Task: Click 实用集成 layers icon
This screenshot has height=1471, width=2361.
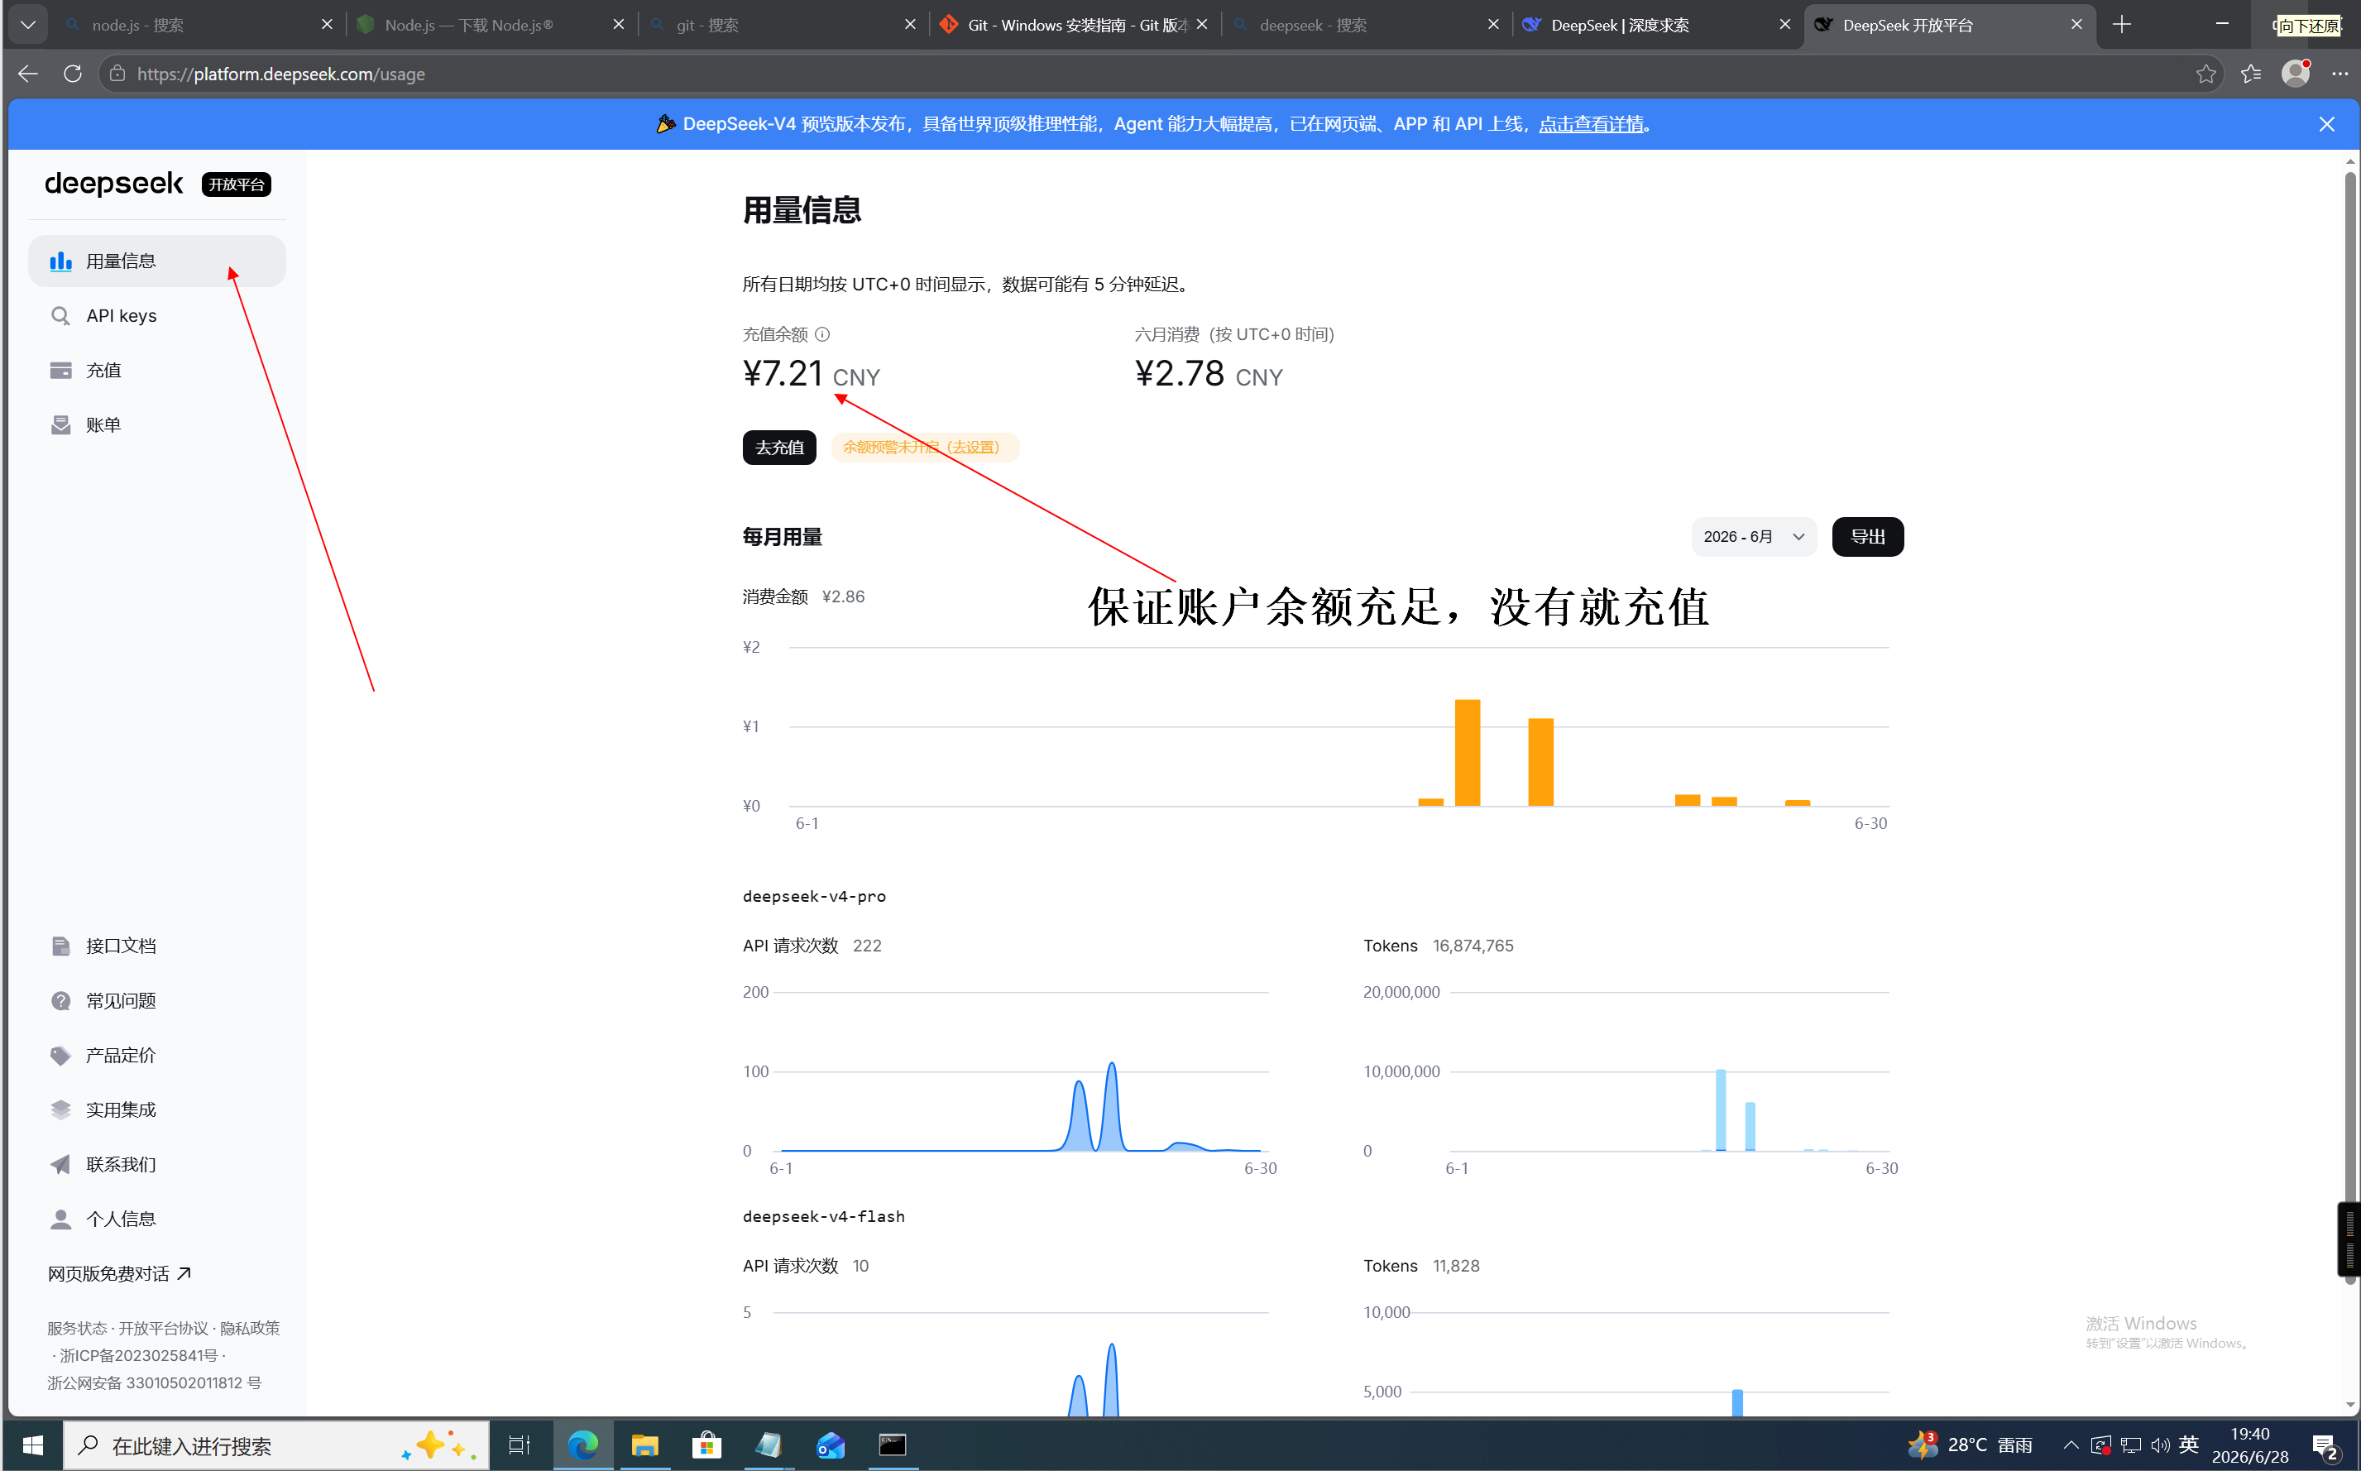Action: coord(60,1109)
